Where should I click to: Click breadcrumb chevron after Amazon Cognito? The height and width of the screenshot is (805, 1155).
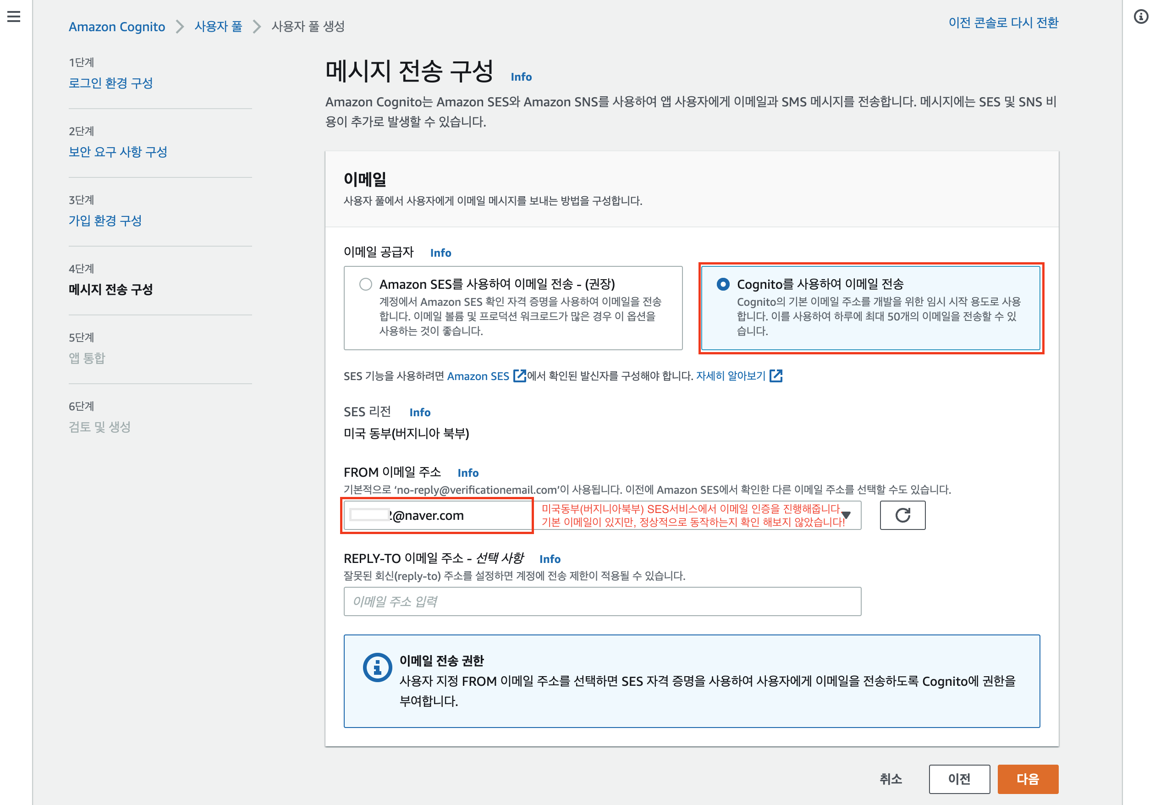click(x=180, y=27)
